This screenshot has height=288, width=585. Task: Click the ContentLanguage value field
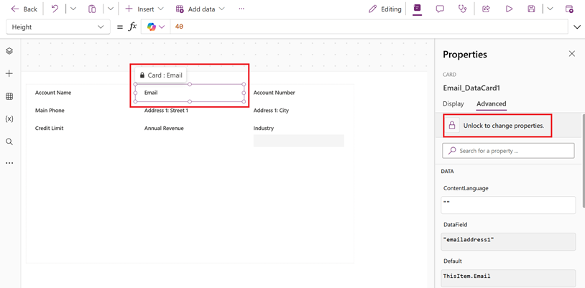coord(508,205)
